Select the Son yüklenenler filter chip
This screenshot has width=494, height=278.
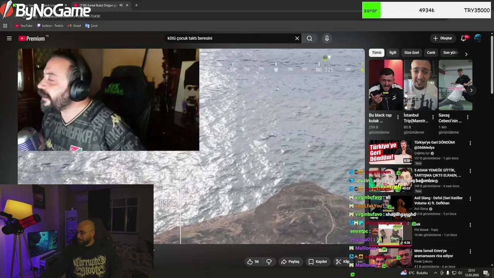[x=450, y=53]
